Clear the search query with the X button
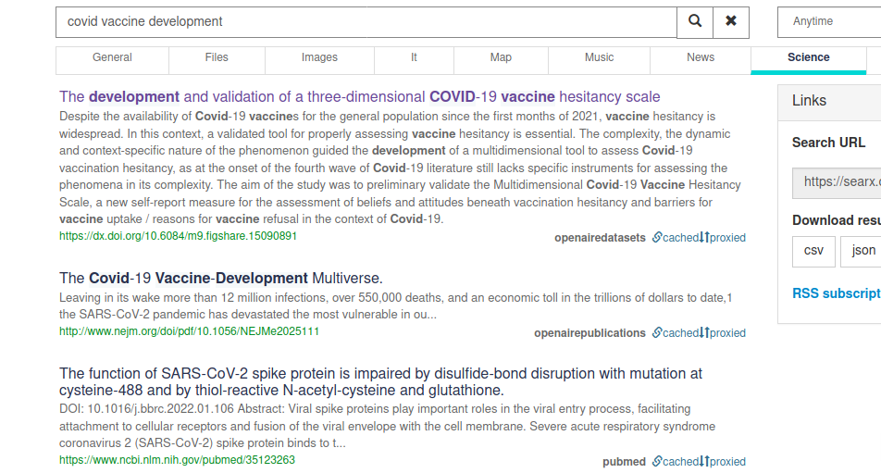This screenshot has width=881, height=473. click(730, 21)
